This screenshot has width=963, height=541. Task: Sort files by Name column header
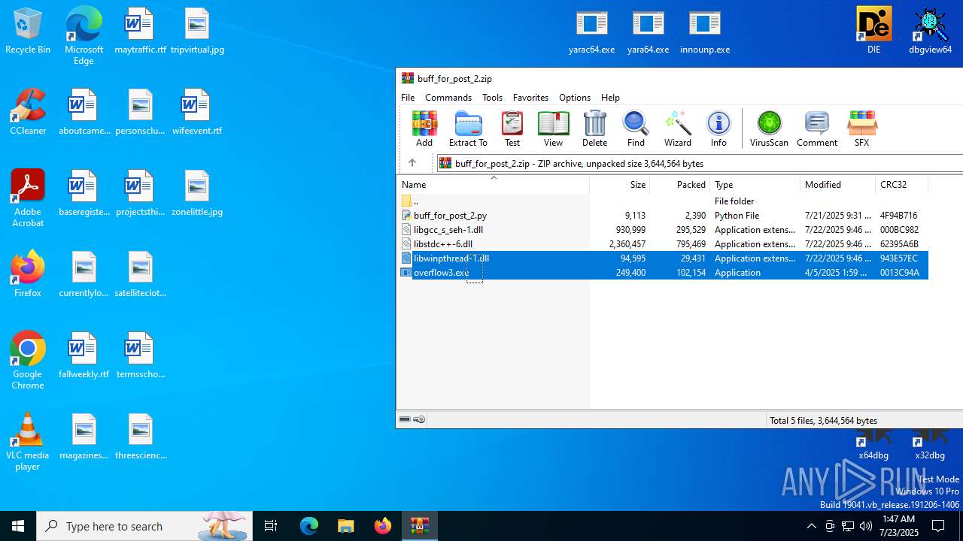tap(493, 185)
